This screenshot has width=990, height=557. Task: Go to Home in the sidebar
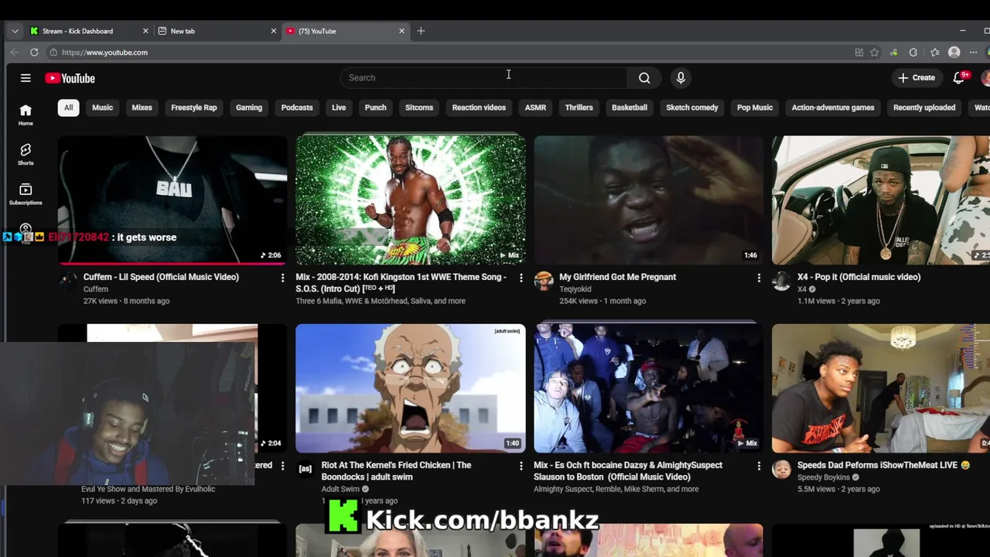pos(26,114)
